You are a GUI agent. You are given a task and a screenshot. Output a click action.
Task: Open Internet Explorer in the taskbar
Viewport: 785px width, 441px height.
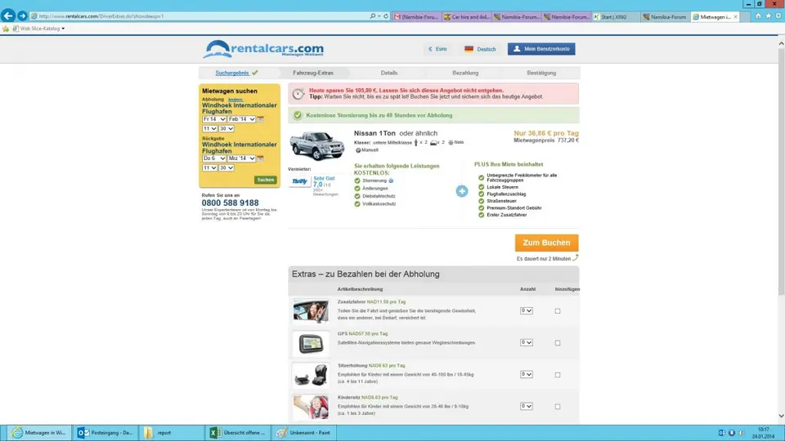pyautogui.click(x=39, y=433)
